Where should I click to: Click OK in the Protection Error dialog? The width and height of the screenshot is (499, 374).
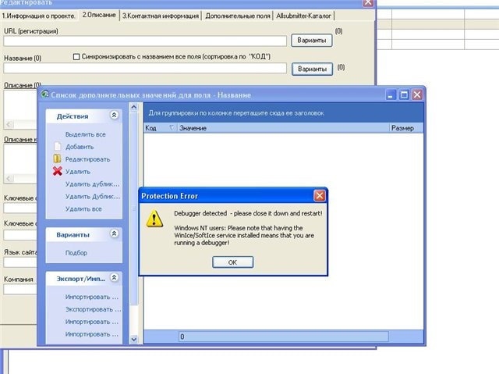tap(232, 262)
